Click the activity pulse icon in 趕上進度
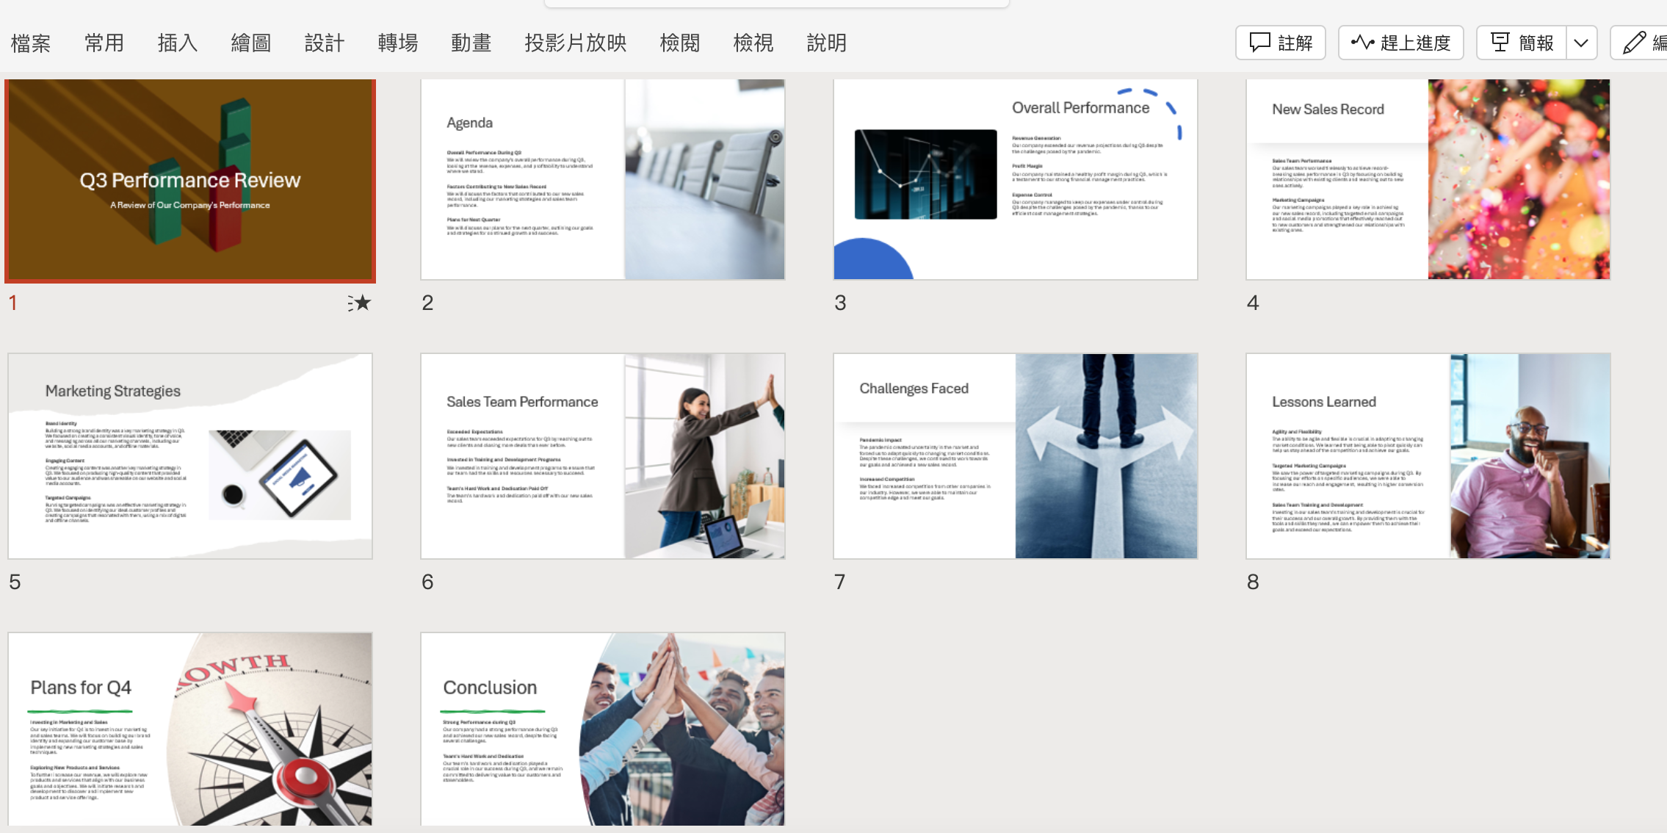Screen dimensions: 1667x833 click(x=1362, y=43)
